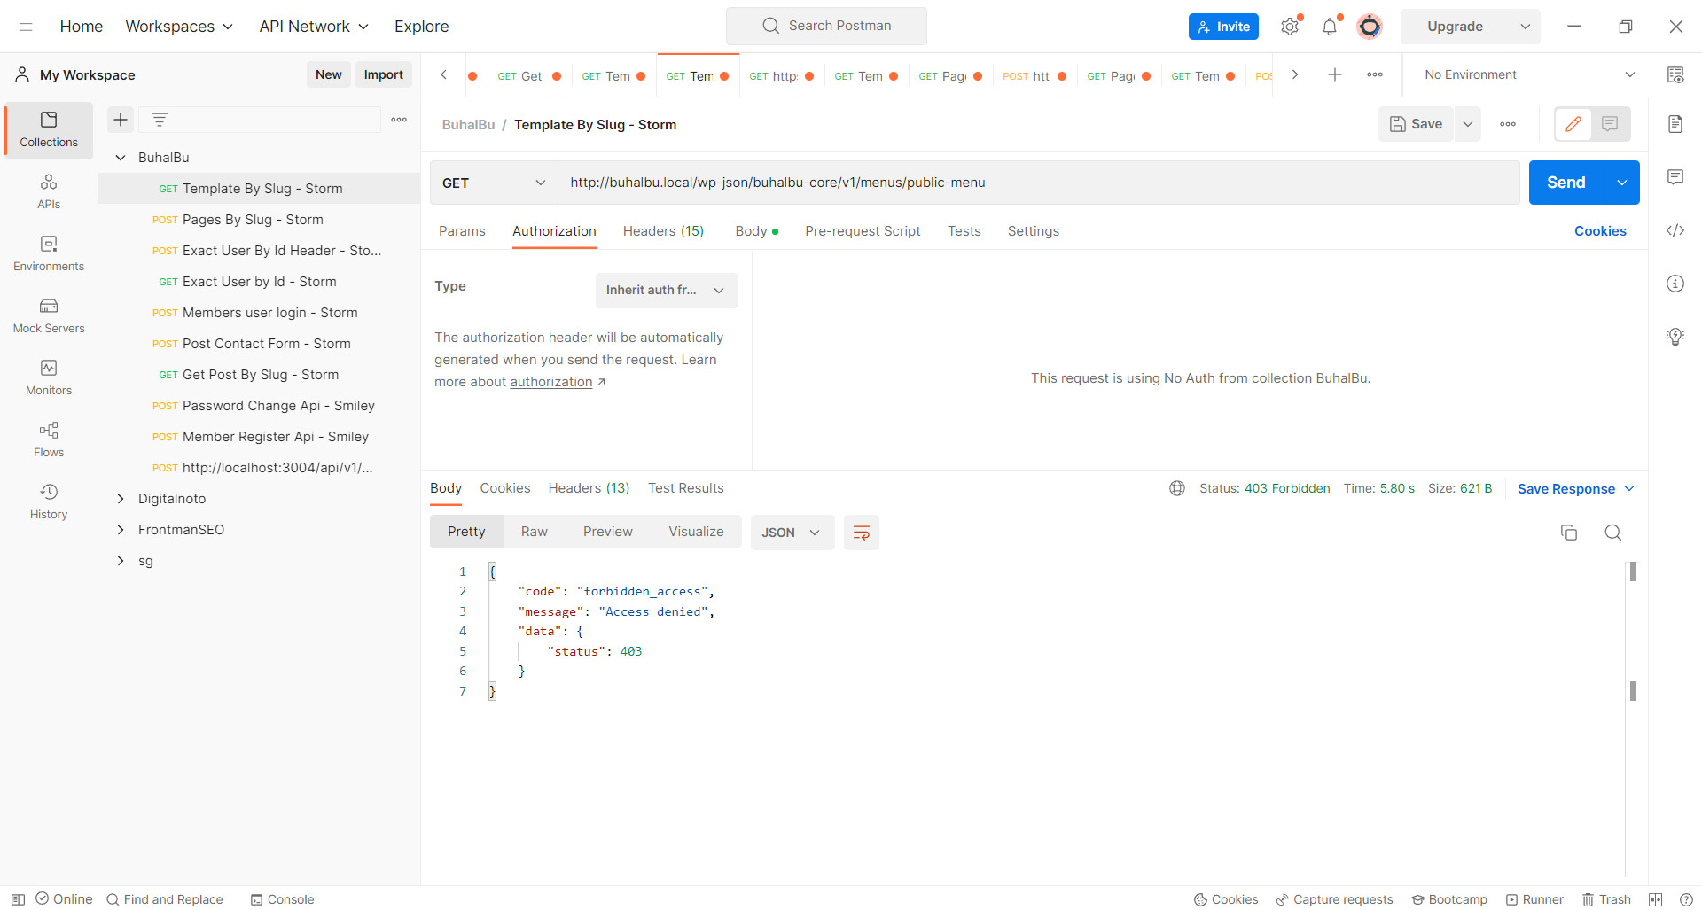Search within the response body
Viewport: 1702px width, 910px height.
(1612, 533)
